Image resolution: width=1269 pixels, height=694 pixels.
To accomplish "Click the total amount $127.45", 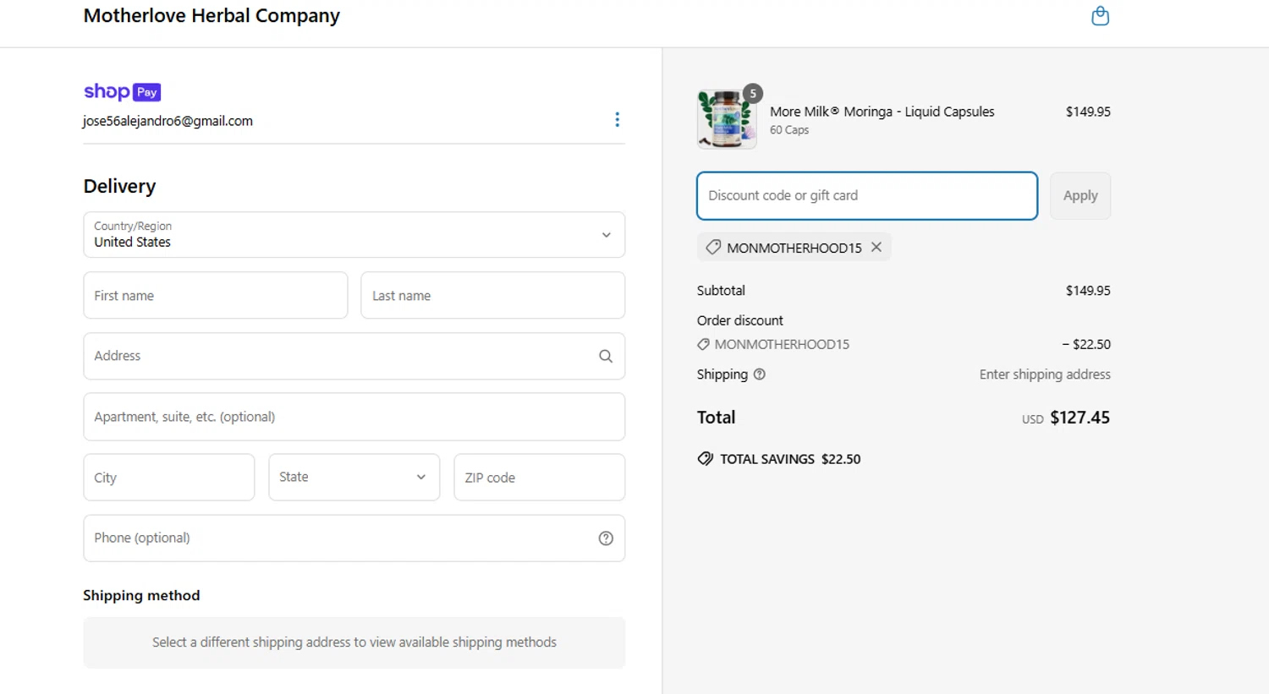I will point(1079,417).
